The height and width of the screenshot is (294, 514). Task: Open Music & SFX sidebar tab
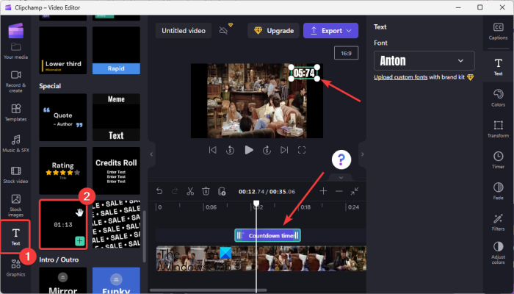tap(15, 144)
